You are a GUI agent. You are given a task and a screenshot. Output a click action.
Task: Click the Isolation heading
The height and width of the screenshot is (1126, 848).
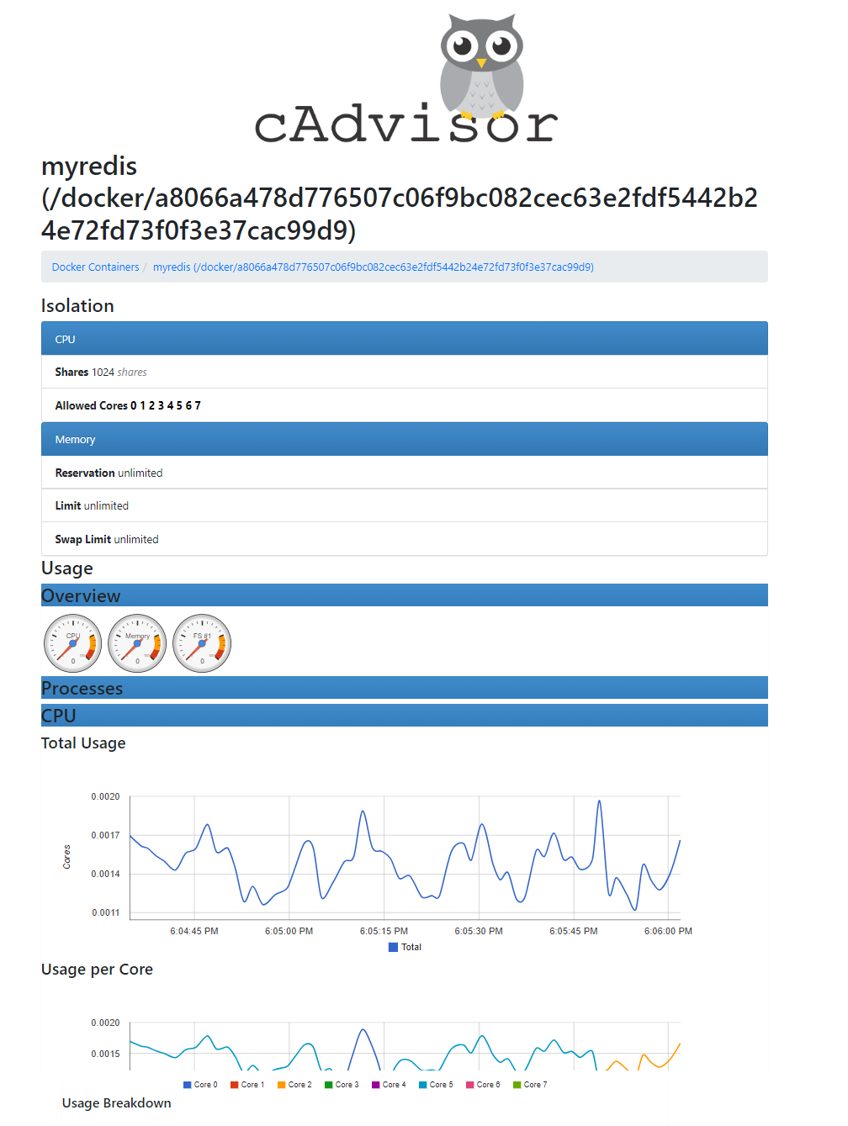coord(77,306)
